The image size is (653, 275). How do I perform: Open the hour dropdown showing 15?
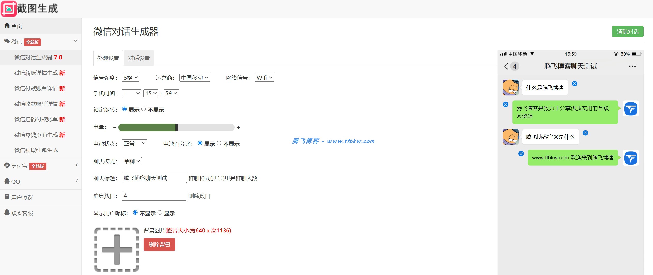pos(151,93)
